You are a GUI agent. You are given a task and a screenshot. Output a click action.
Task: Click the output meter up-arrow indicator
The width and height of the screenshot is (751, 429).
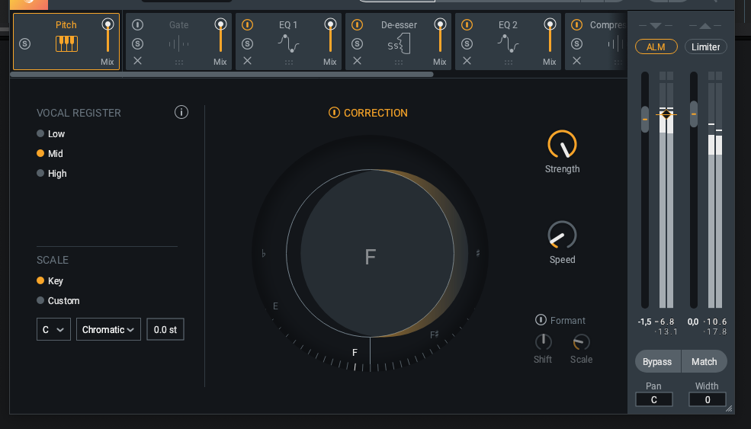(x=706, y=25)
